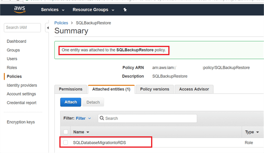Click the Detach button

pos(93,102)
